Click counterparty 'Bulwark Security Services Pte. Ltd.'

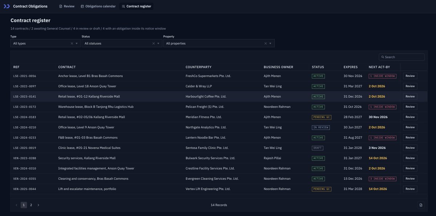coord(210,158)
